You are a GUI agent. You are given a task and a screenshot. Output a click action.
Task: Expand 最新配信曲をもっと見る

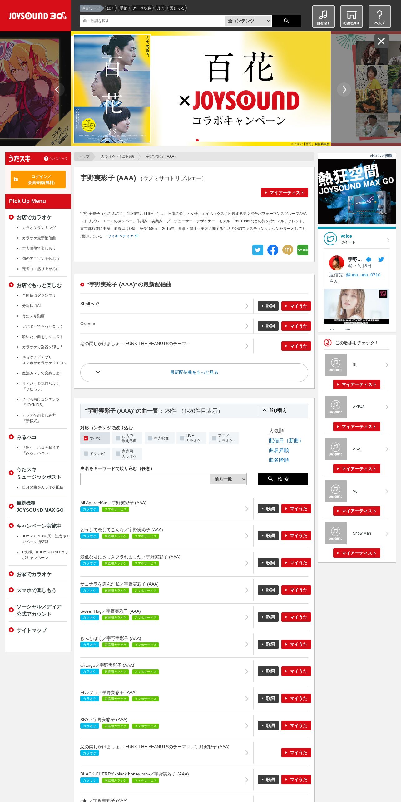(x=194, y=373)
